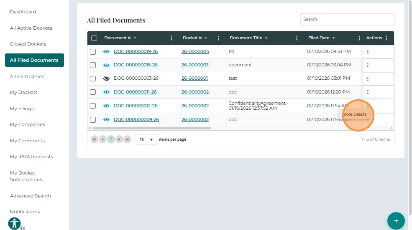Click the green plus floating button
The height and width of the screenshot is (230, 412).
click(396, 221)
